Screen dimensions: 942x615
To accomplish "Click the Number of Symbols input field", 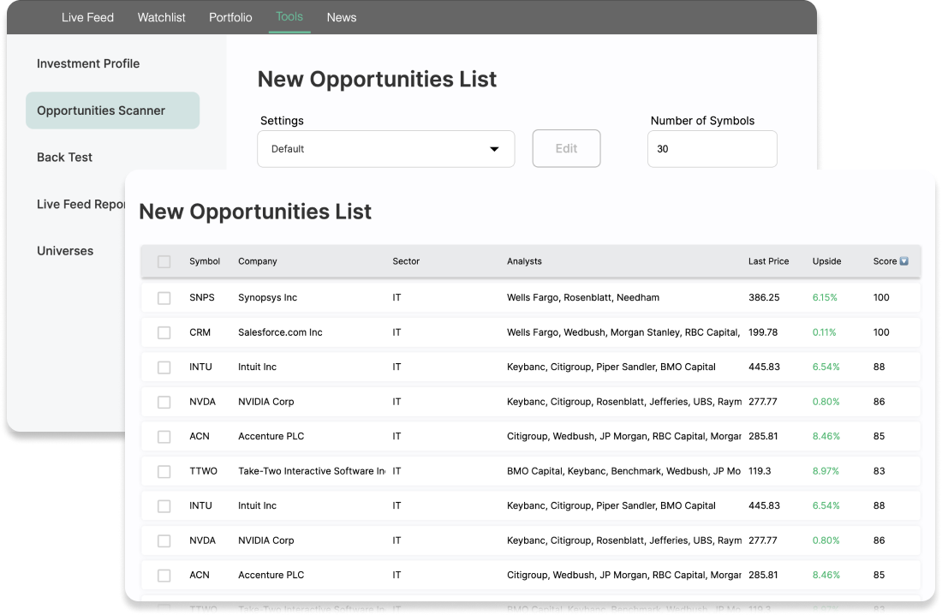I will [712, 149].
